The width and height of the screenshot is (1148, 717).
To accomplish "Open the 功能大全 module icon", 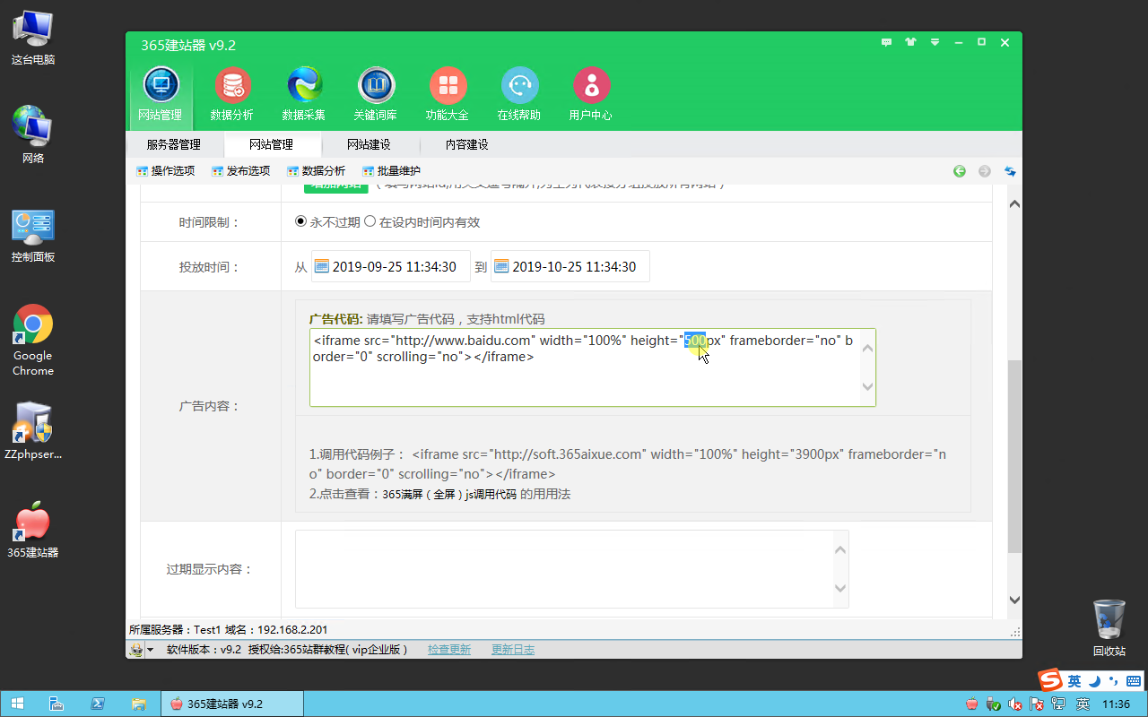I will click(448, 93).
